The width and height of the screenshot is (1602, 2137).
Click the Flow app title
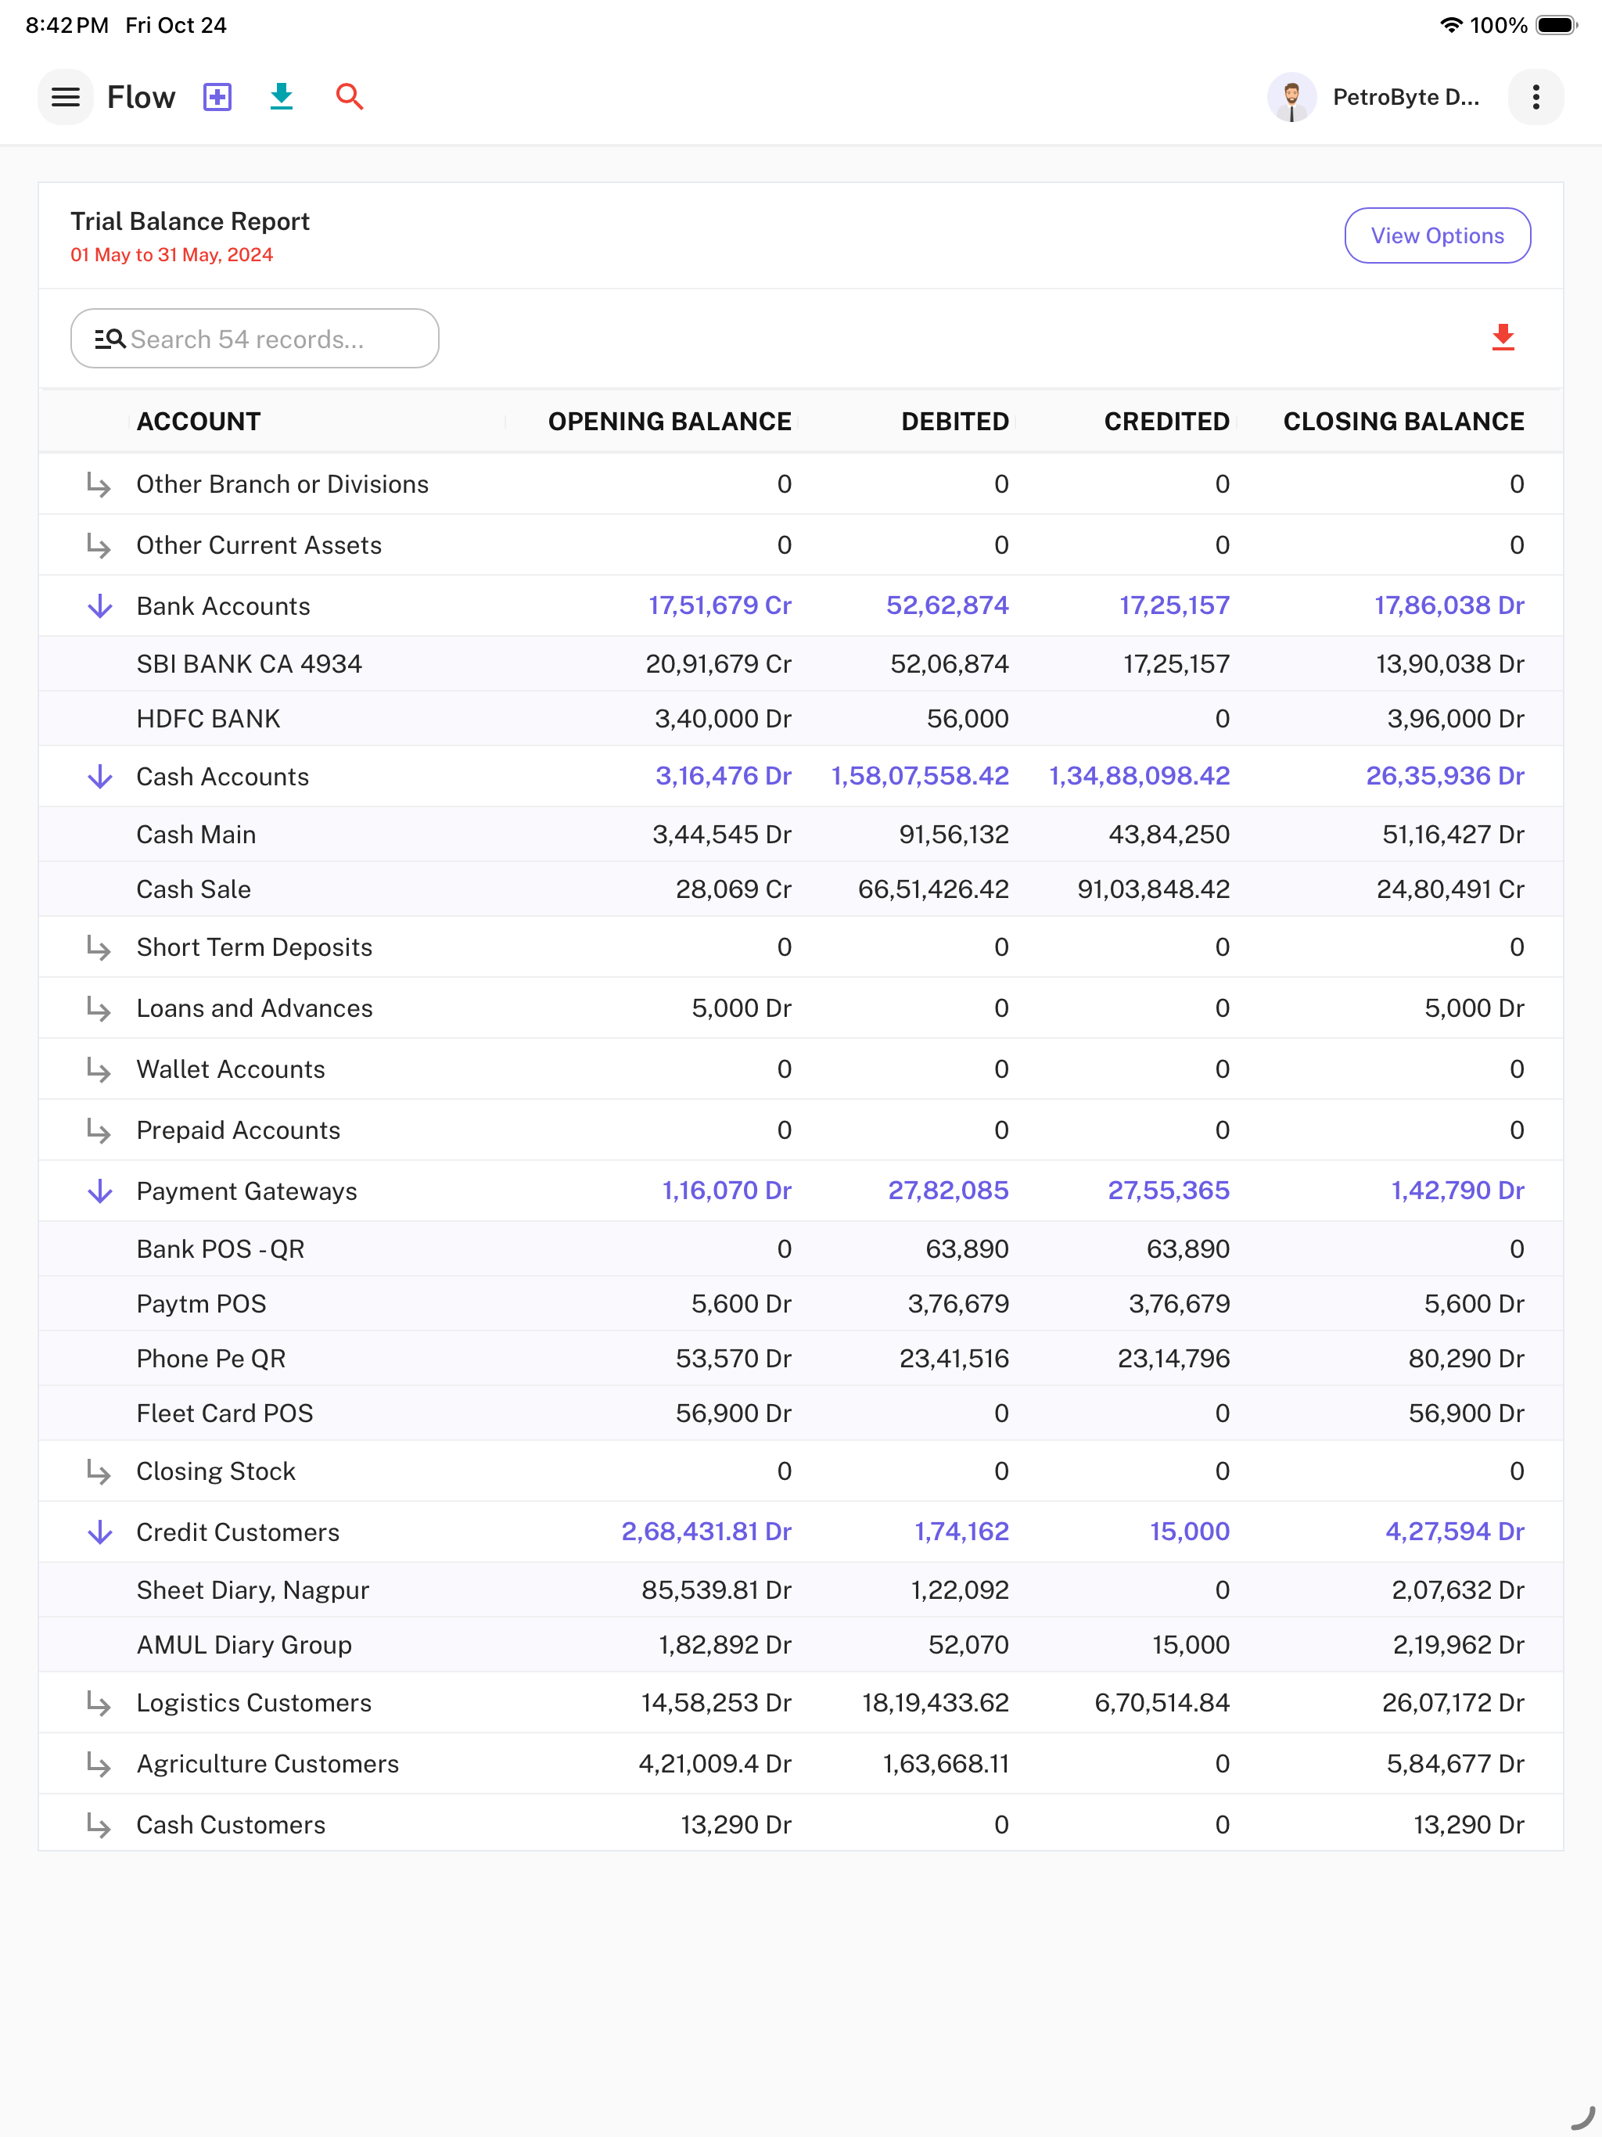141,97
